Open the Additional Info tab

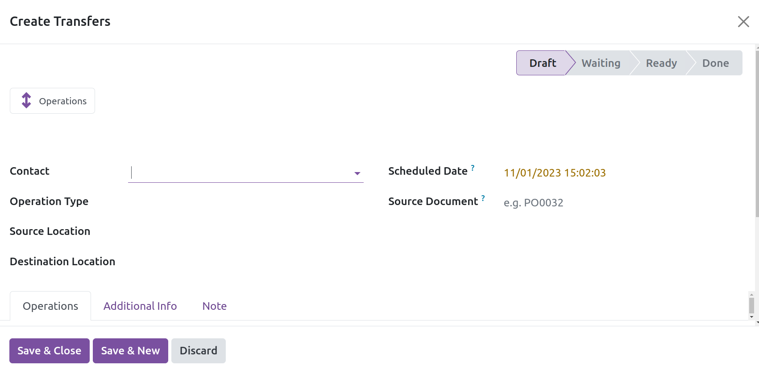140,306
